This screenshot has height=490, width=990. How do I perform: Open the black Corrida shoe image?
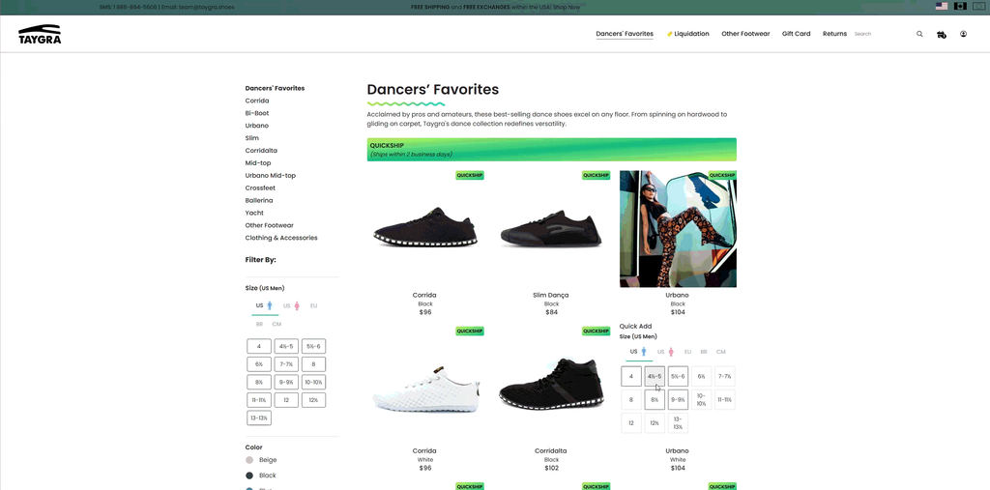tap(425, 229)
